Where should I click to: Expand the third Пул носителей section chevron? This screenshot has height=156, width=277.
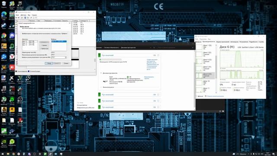click(158, 101)
